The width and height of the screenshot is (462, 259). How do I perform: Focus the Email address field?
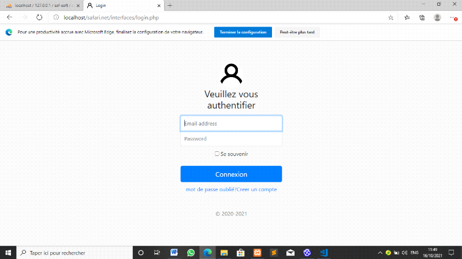(231, 123)
